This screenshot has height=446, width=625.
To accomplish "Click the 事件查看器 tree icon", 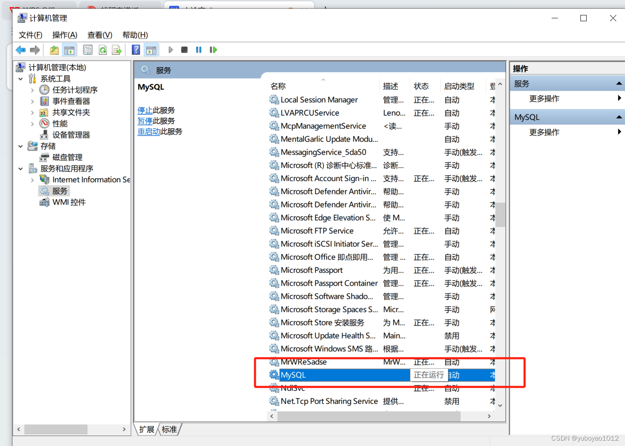I will tap(45, 101).
